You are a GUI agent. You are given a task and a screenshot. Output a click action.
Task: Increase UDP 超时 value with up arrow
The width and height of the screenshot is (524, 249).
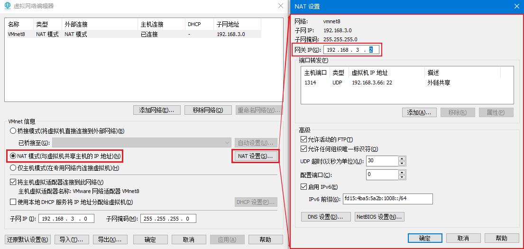pos(402,158)
